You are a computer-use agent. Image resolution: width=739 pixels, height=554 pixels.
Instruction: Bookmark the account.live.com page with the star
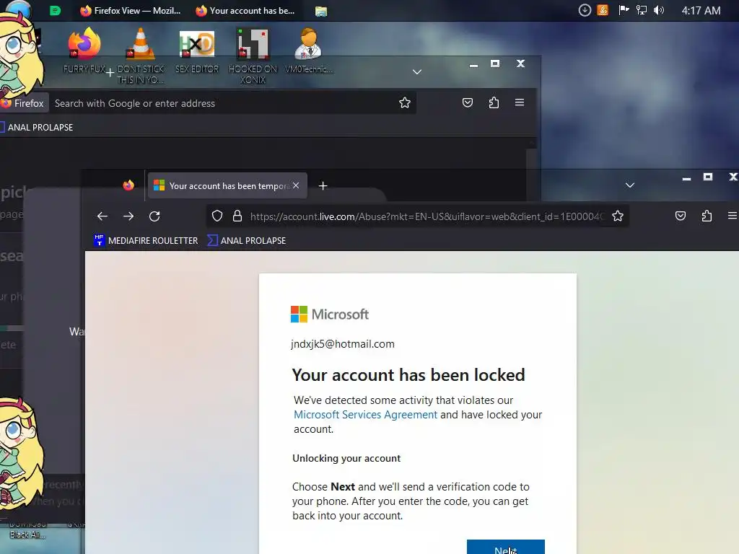pyautogui.click(x=618, y=216)
